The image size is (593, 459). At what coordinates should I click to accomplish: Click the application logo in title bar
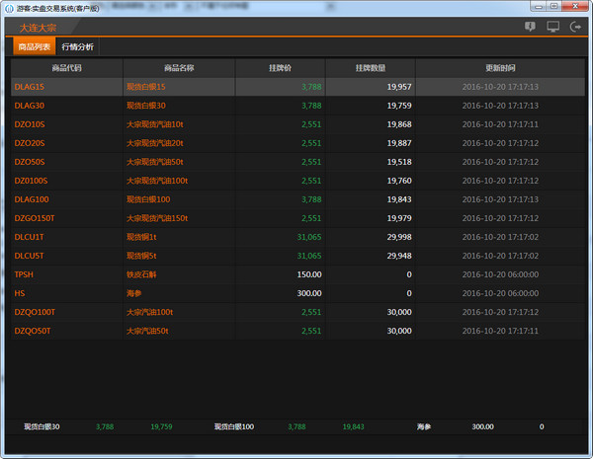10,8
